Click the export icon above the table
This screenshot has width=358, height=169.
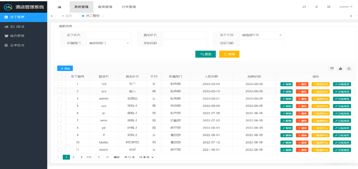(x=340, y=69)
